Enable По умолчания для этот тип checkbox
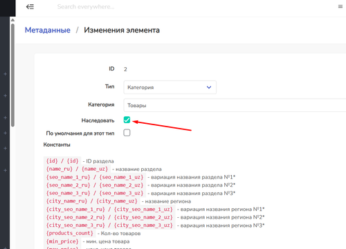The width and height of the screenshot is (346, 249). [127, 133]
